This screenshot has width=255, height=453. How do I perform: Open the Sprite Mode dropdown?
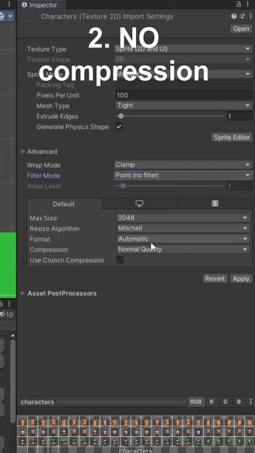coord(183,74)
